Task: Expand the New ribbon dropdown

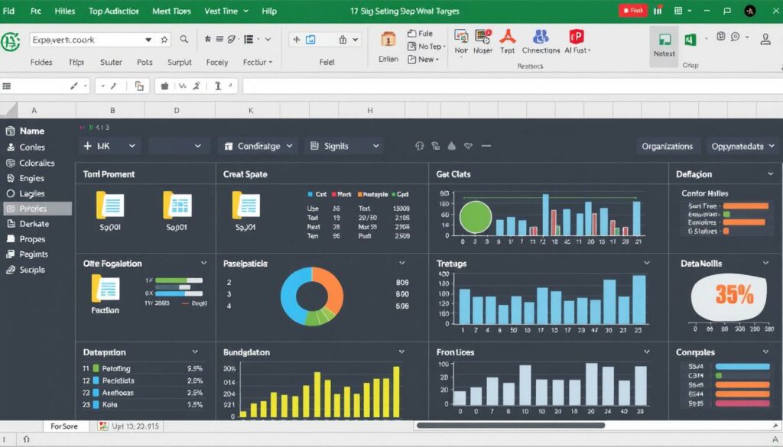Action: [x=437, y=60]
